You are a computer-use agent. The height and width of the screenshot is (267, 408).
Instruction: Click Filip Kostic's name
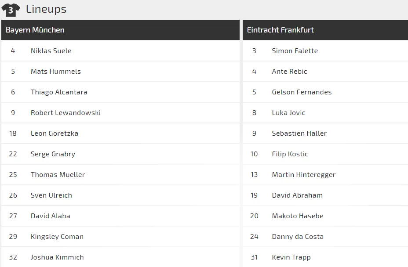click(290, 154)
